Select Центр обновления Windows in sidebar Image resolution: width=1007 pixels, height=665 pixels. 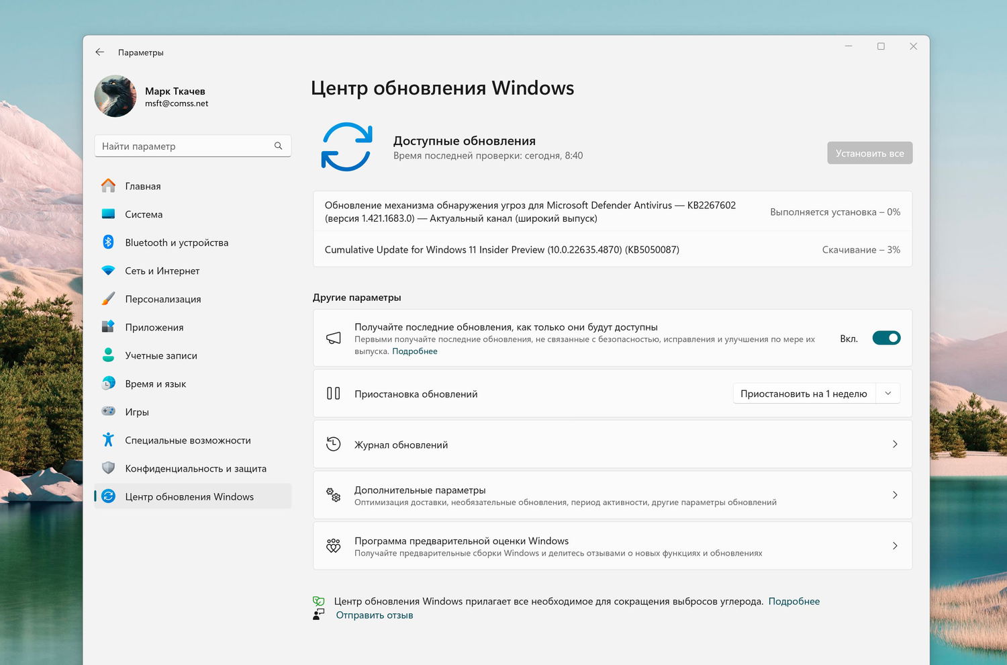(193, 496)
